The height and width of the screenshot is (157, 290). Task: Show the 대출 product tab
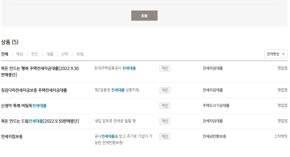[50, 54]
